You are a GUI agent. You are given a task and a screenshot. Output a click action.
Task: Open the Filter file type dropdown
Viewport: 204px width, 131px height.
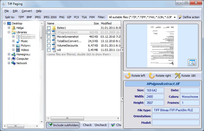pos(142,17)
